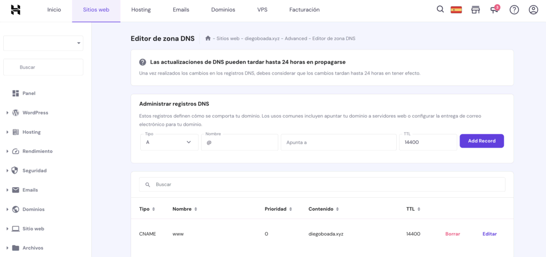This screenshot has width=546, height=257.
Task: Click the Add Record button
Action: click(x=481, y=141)
